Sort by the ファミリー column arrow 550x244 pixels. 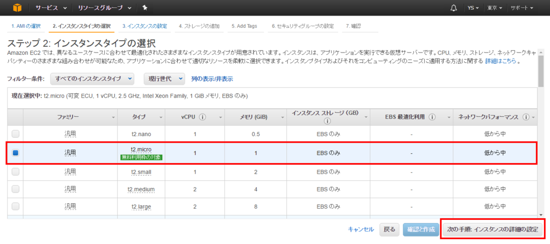click(113, 118)
